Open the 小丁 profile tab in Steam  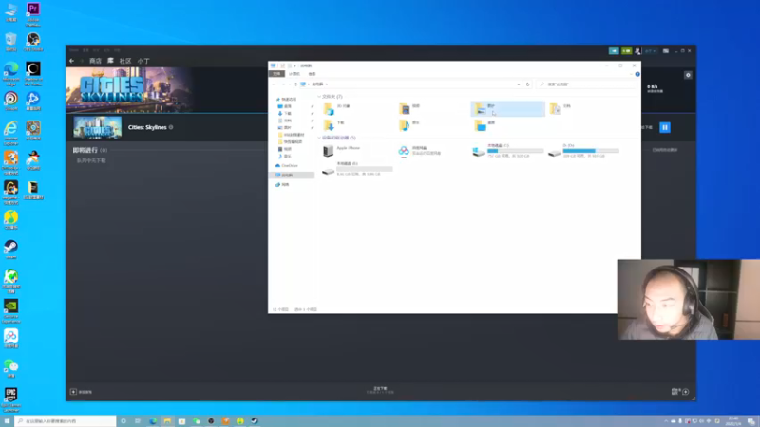(x=143, y=61)
